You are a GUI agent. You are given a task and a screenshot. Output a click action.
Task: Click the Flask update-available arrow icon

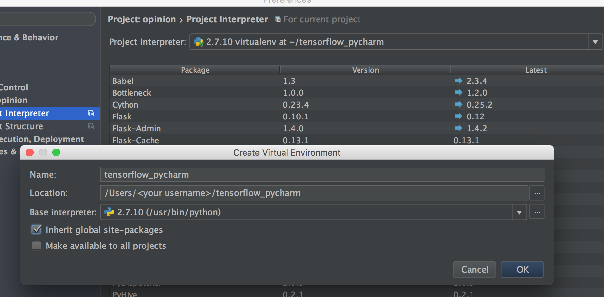(458, 116)
